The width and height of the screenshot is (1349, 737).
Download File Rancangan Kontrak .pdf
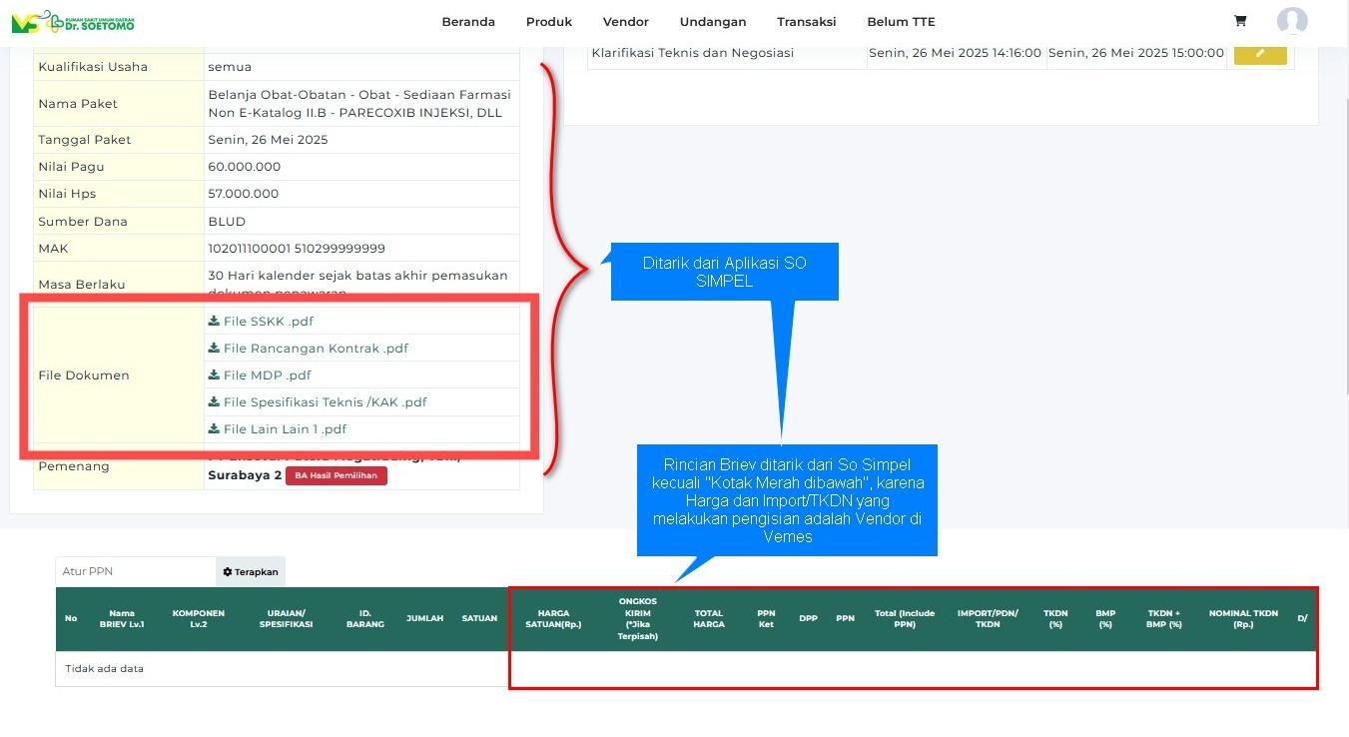coord(308,349)
